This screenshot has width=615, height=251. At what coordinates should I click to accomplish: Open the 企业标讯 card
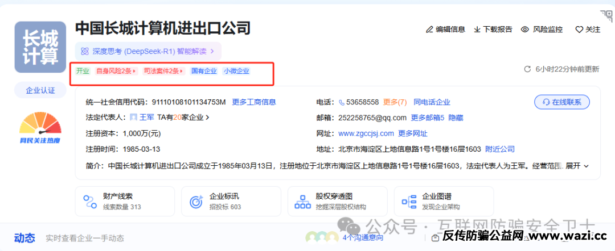tap(231, 202)
